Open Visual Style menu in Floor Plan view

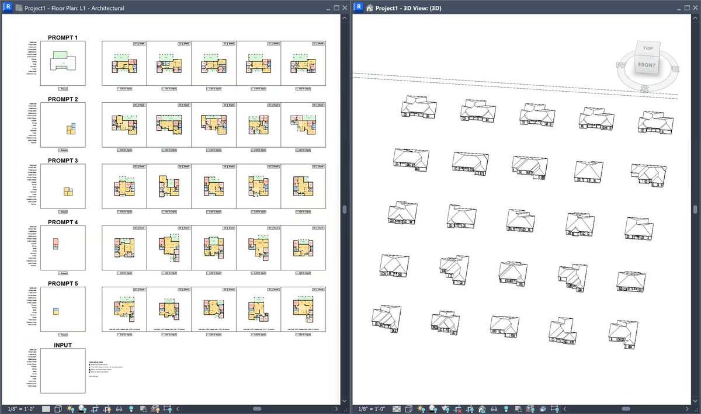coord(58,409)
